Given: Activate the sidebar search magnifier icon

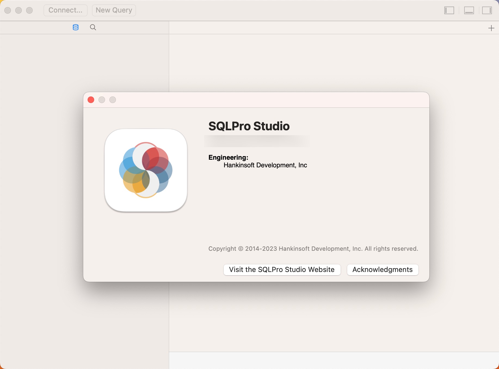Looking at the screenshot, I should pyautogui.click(x=93, y=27).
